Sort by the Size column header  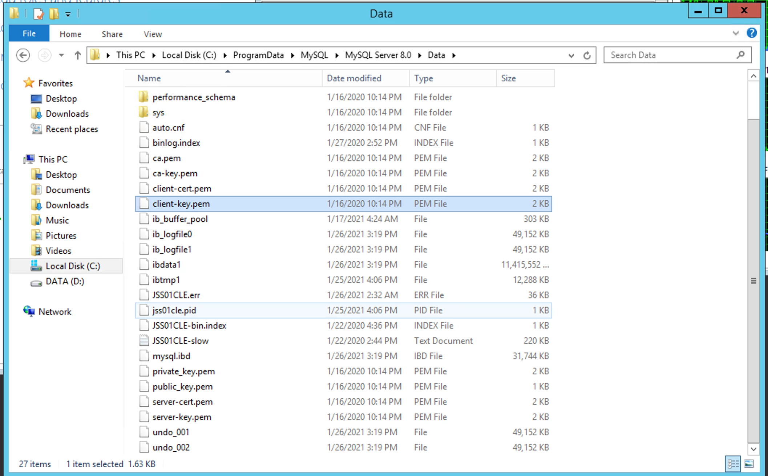click(x=525, y=78)
